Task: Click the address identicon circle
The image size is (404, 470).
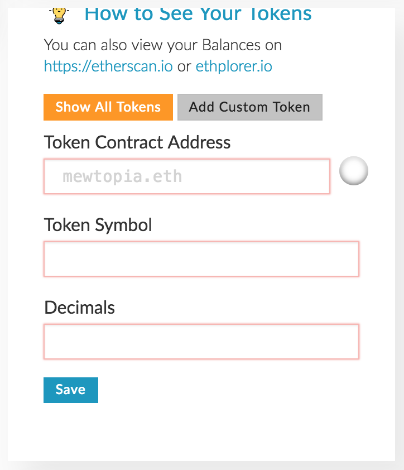Action: point(354,171)
